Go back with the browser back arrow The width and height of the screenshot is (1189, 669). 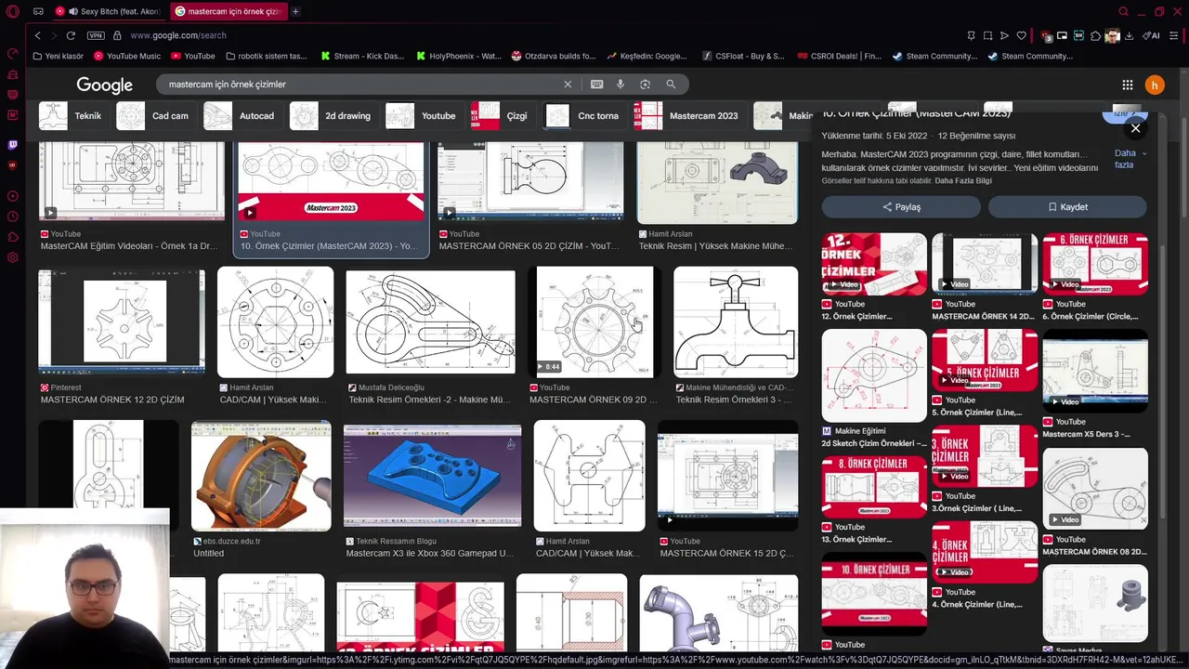click(37, 35)
